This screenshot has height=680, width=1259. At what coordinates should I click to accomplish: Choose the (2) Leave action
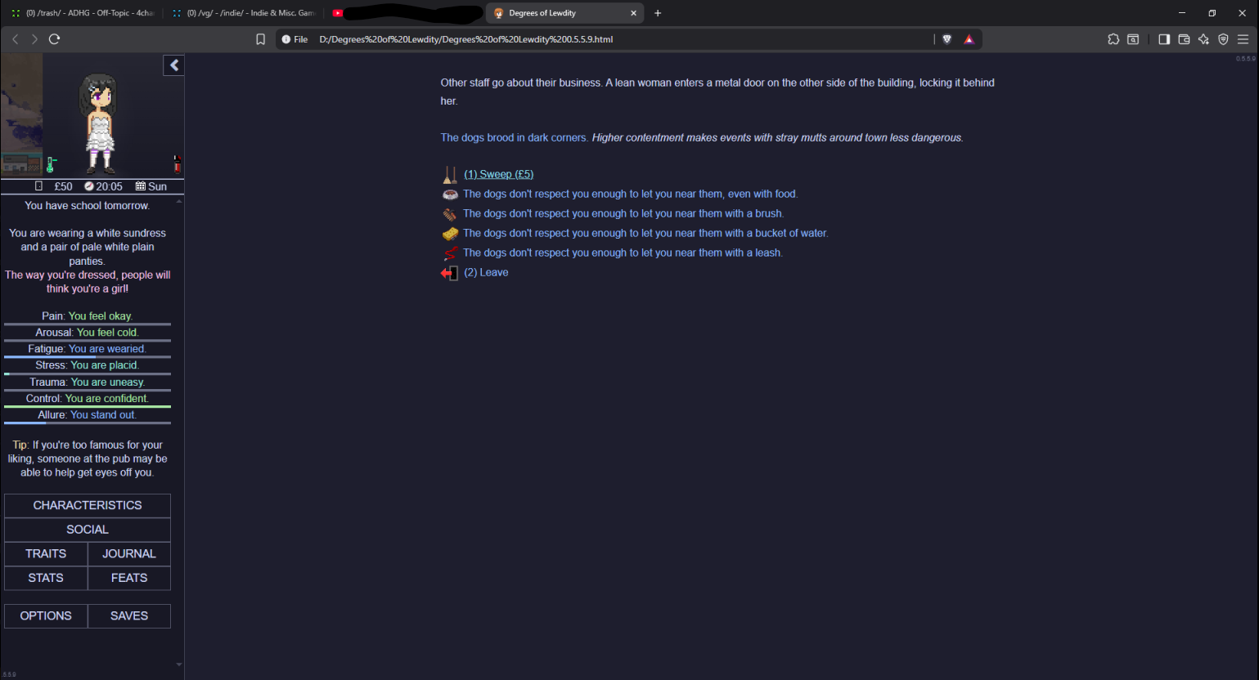(486, 272)
